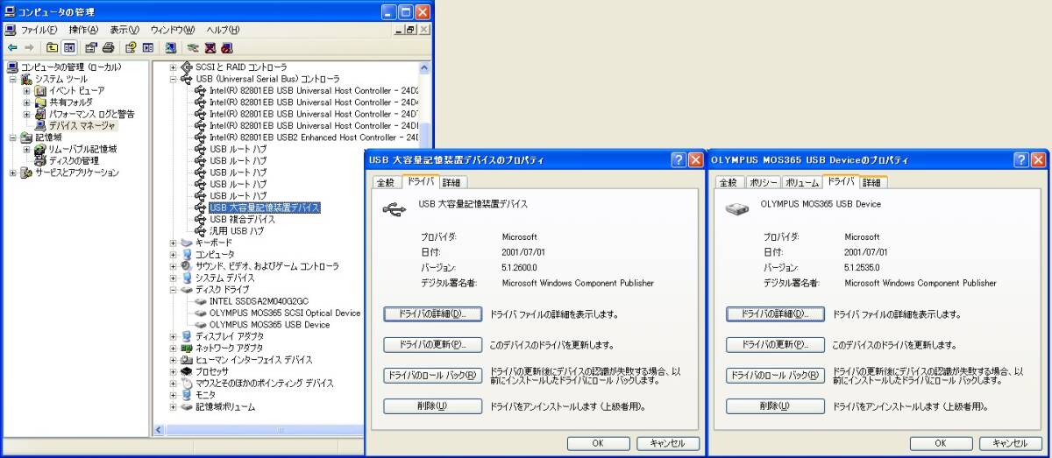The image size is (1052, 458).
Task: Switch to ポリシー tab in OLYMPUS dialog
Action: pos(763,182)
